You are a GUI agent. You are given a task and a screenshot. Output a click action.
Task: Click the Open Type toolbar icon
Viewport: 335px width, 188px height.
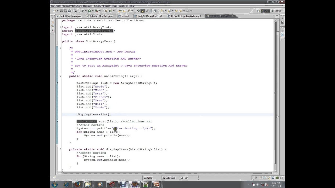[120, 11]
